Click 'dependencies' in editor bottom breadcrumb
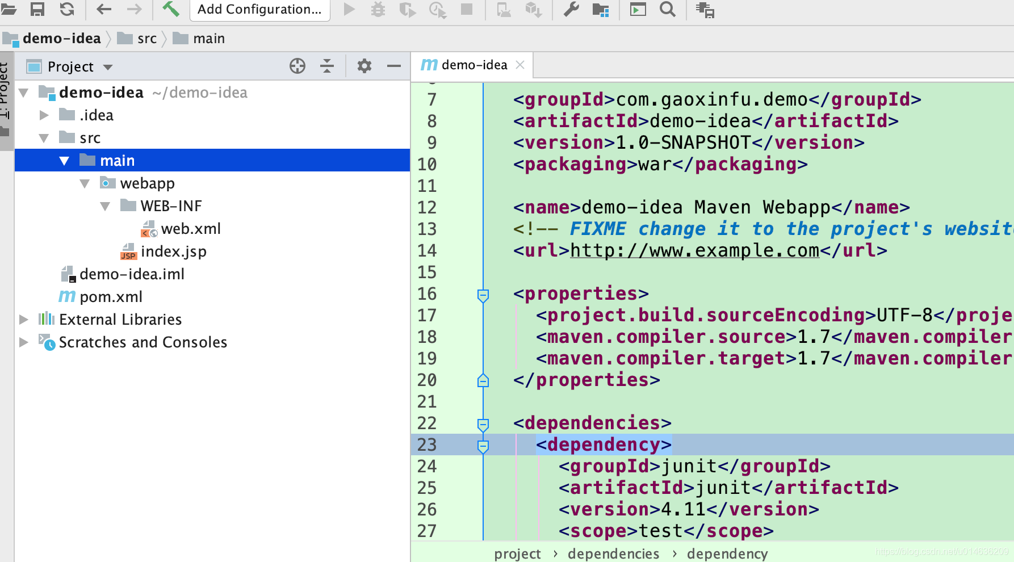The image size is (1014, 562). pos(613,553)
